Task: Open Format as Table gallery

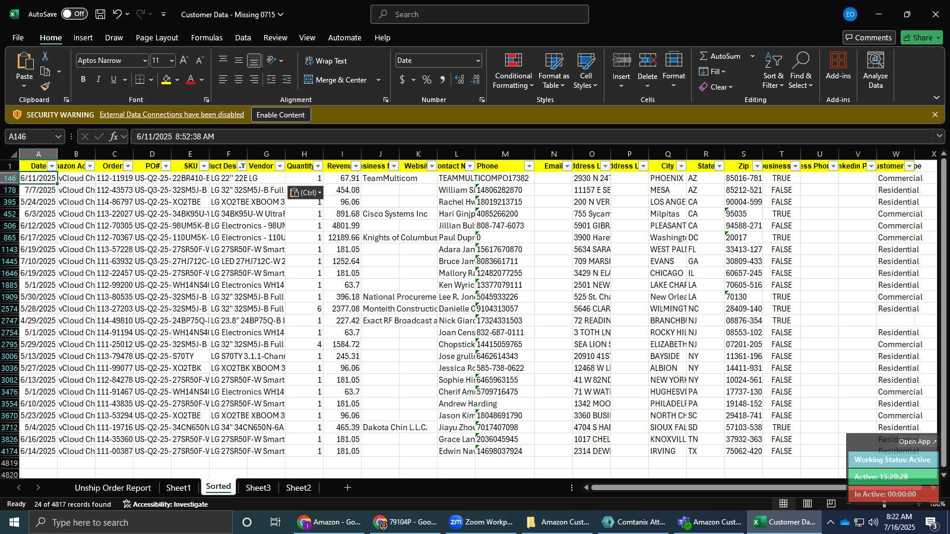Action: point(553,71)
